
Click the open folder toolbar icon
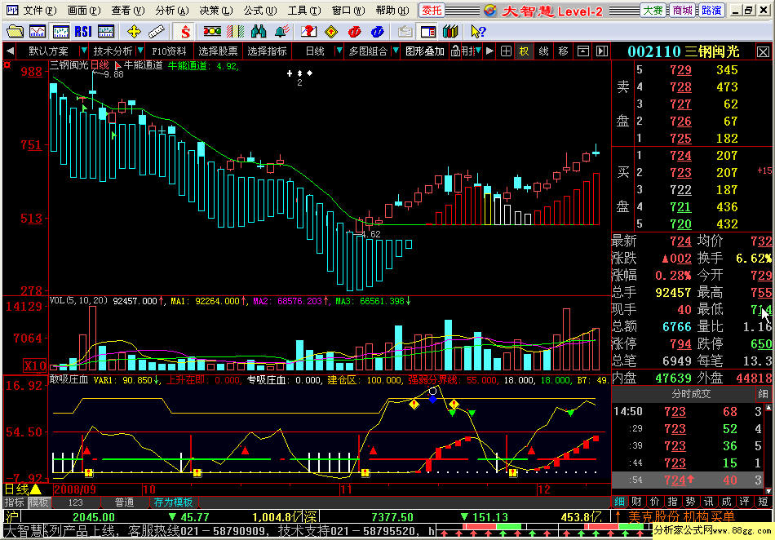click(15, 32)
